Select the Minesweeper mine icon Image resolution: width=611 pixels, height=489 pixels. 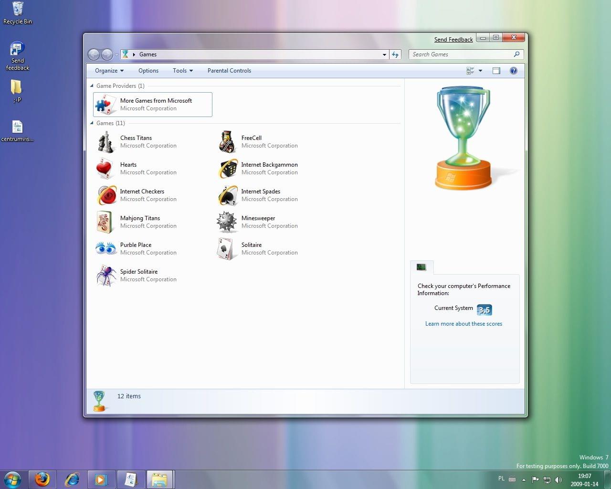coord(227,222)
